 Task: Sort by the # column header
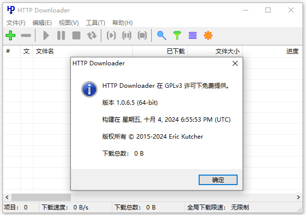pyautogui.click(x=11, y=51)
